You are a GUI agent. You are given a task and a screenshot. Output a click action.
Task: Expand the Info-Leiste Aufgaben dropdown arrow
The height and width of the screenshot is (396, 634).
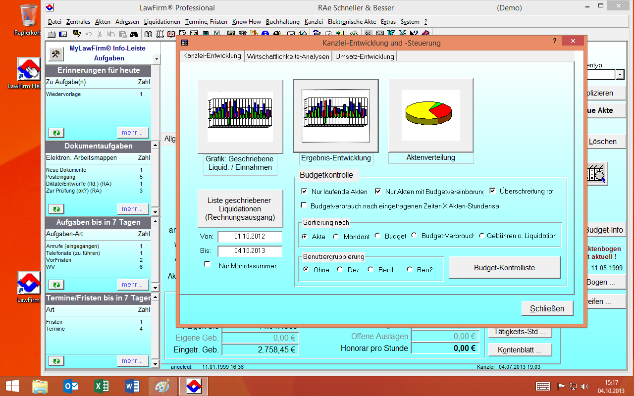click(x=157, y=59)
